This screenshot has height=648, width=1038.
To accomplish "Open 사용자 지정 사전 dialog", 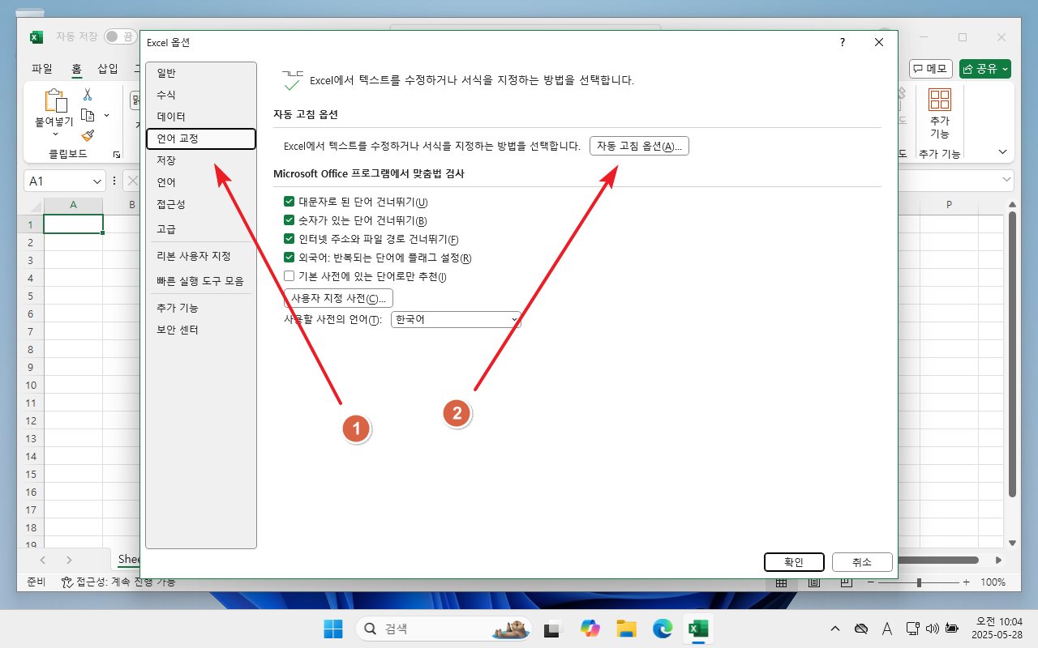I will point(338,298).
